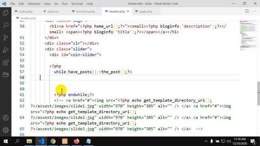This screenshot has width=260, height=146.
Task: Open the Windows Start menu
Action: click(x=6, y=142)
